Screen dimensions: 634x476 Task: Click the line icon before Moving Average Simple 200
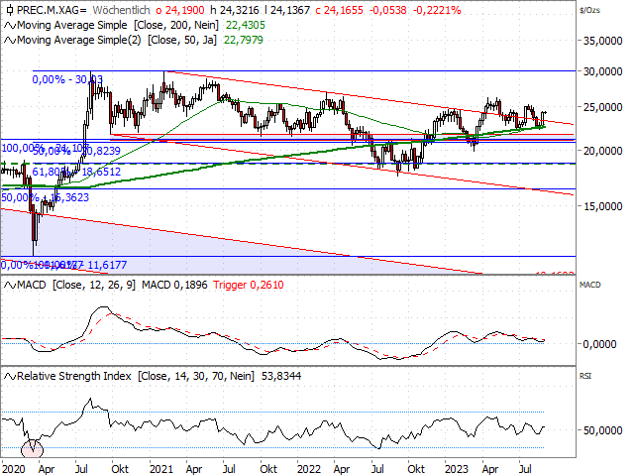[10, 26]
